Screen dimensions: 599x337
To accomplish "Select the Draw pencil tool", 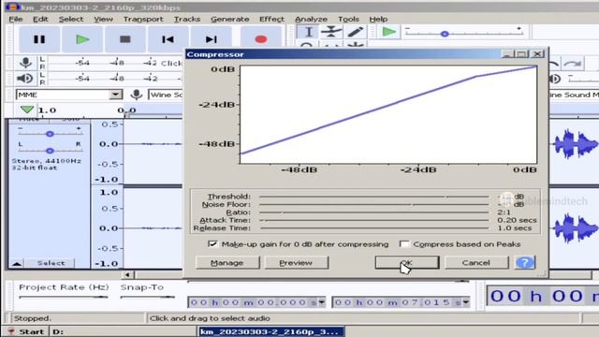I will point(355,32).
